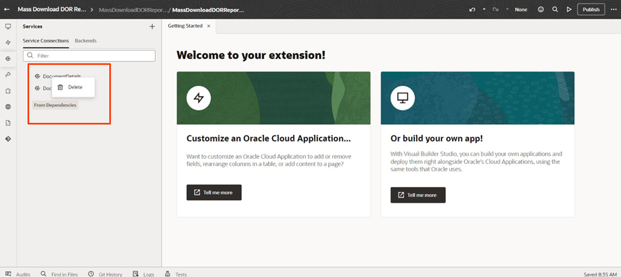Click the Publish button

pos(591,9)
